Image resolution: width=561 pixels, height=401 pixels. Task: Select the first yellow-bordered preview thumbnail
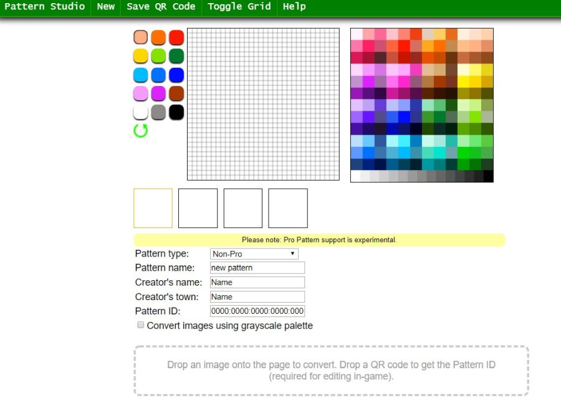(x=153, y=208)
